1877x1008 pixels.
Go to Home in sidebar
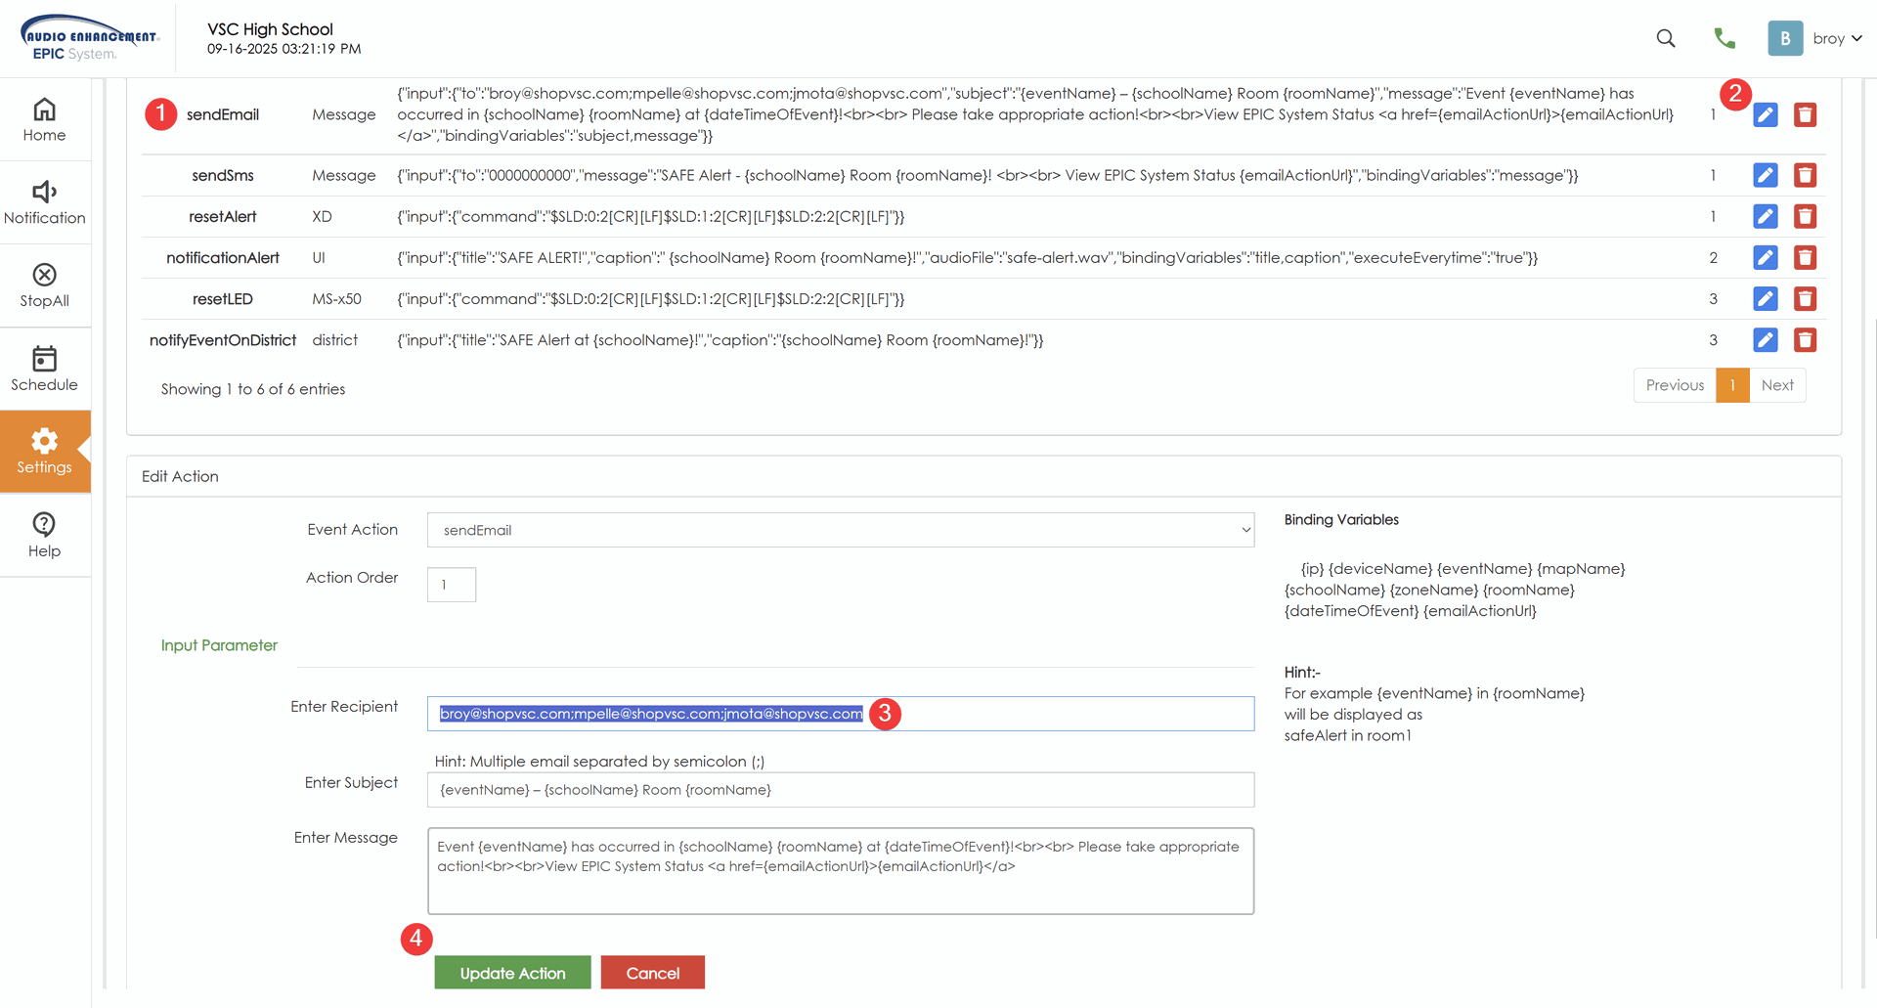(44, 120)
